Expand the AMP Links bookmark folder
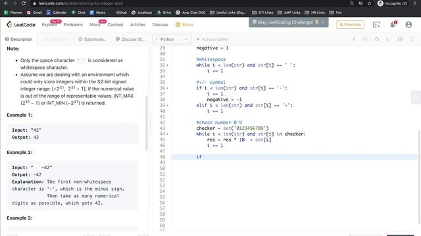Viewport: 421px width, 236px height. pos(289,12)
